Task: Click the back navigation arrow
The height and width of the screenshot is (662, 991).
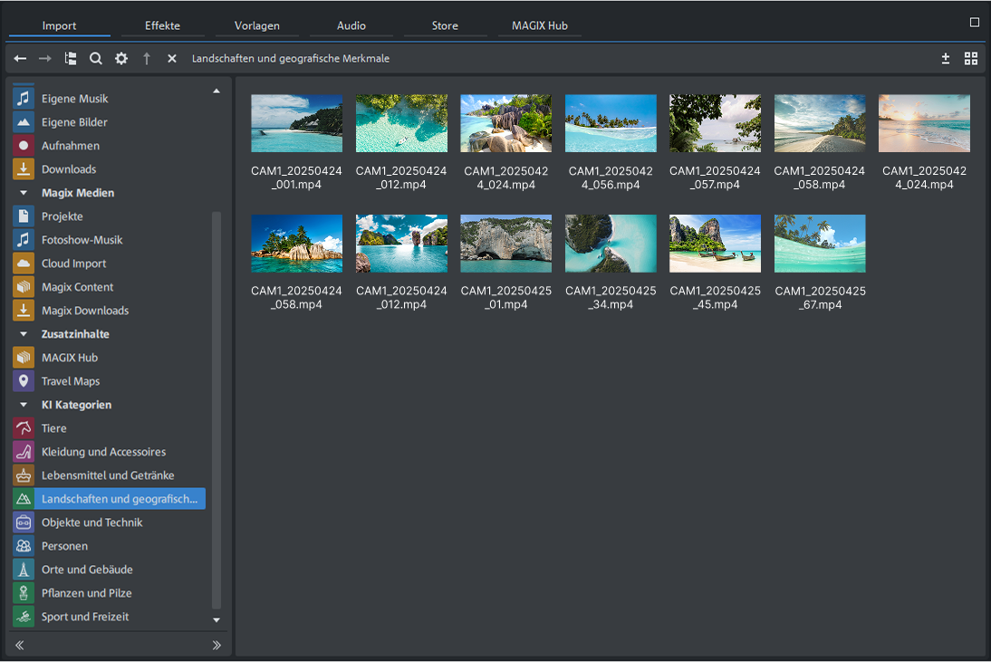Action: pyautogui.click(x=20, y=59)
